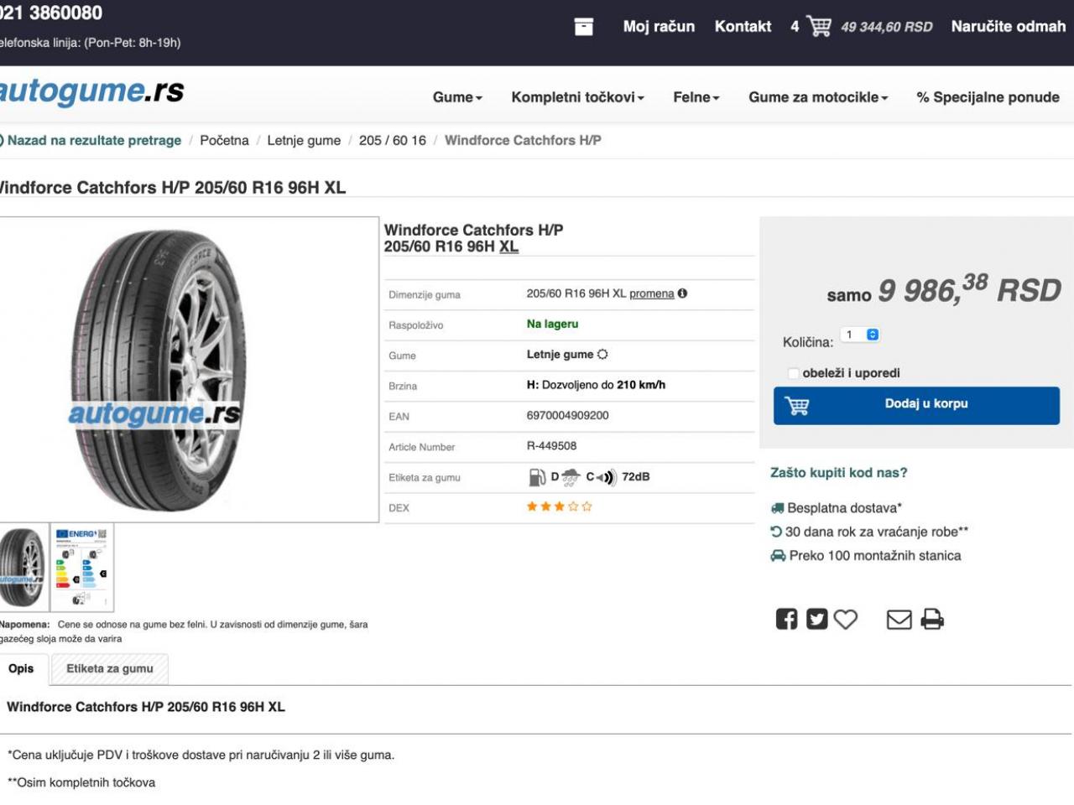Open Početna breadcrumb

[x=224, y=140]
